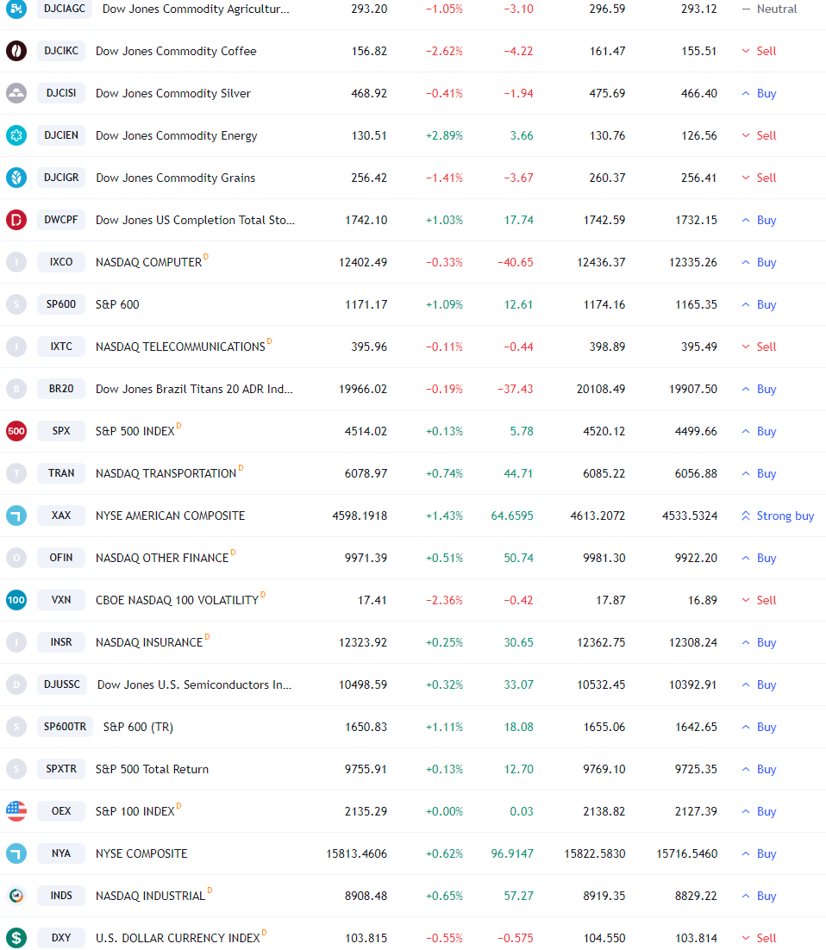Click the 4514.02 price for SPX
The height and width of the screenshot is (950, 826).
click(366, 431)
